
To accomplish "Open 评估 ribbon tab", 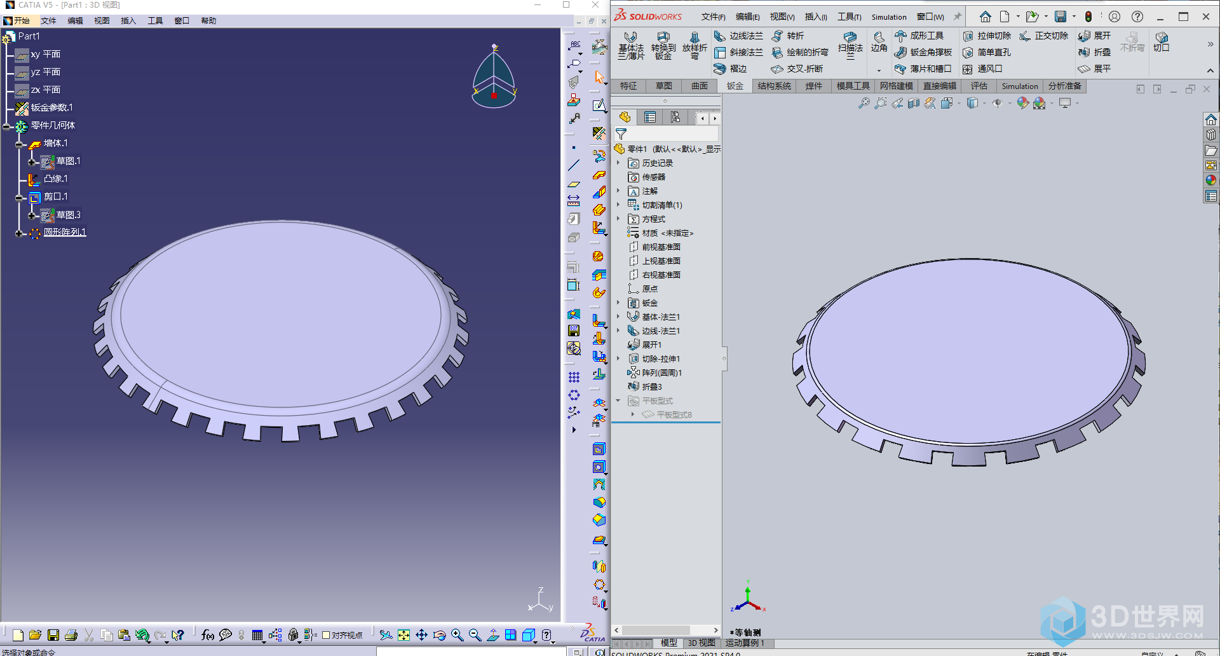I will point(979,86).
